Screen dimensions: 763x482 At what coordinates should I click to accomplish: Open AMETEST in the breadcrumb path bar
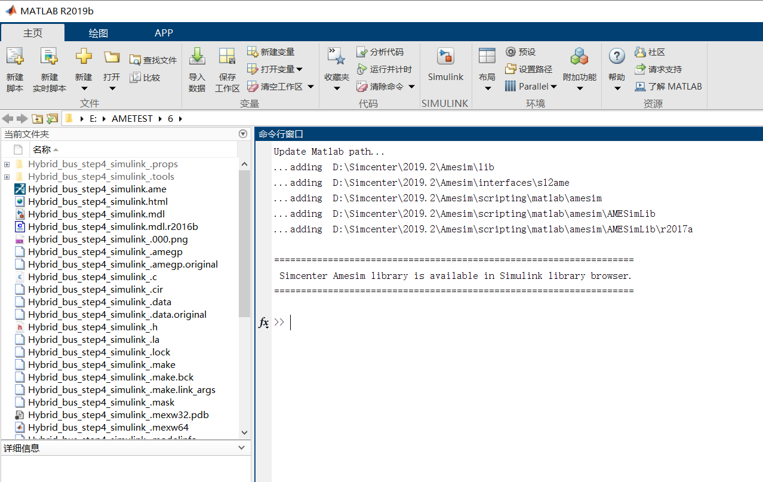[x=131, y=118]
